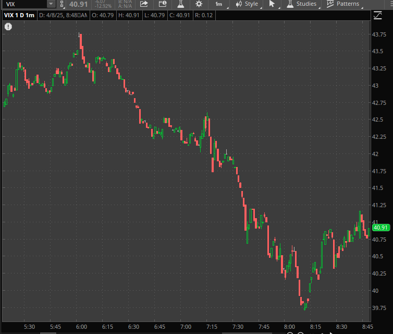Click the 5:30 time axis label
393x334 pixels.
(x=29, y=327)
